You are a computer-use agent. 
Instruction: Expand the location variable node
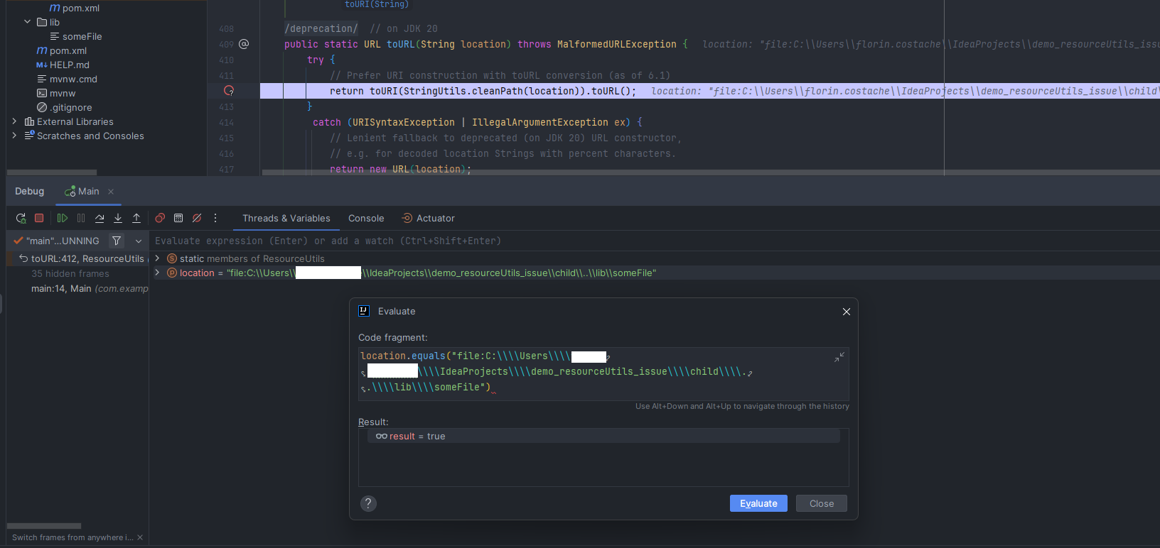point(157,273)
